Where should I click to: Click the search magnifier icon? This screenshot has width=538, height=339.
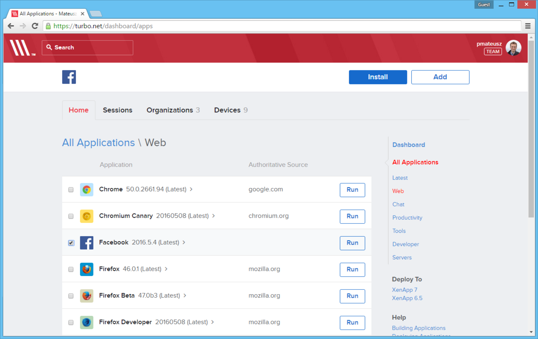[x=49, y=47]
